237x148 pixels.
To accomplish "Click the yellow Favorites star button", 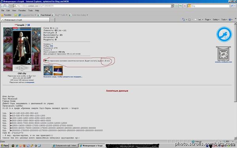I will point(6,15).
